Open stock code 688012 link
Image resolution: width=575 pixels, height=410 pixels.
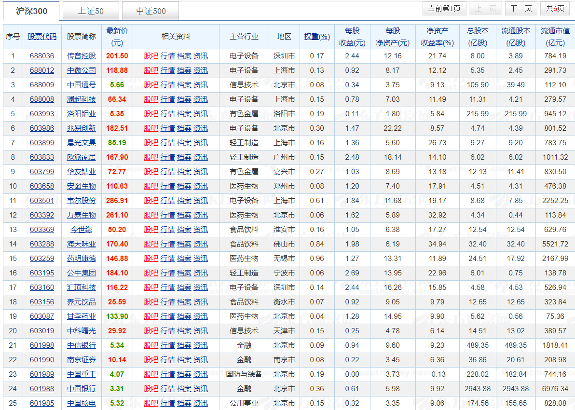pyautogui.click(x=42, y=70)
